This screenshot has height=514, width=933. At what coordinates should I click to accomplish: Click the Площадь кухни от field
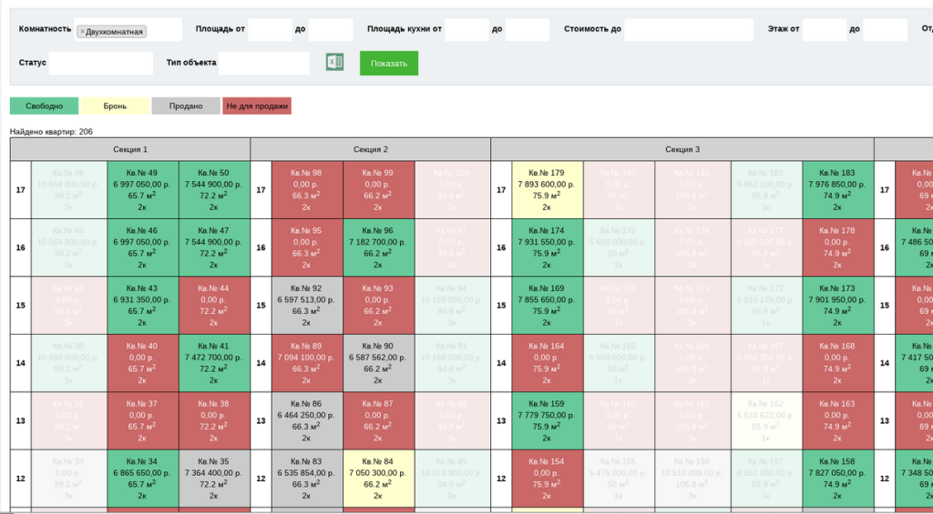(467, 30)
